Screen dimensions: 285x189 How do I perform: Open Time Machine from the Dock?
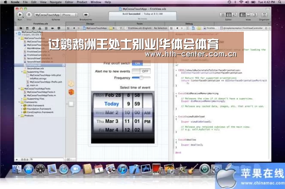point(204,169)
